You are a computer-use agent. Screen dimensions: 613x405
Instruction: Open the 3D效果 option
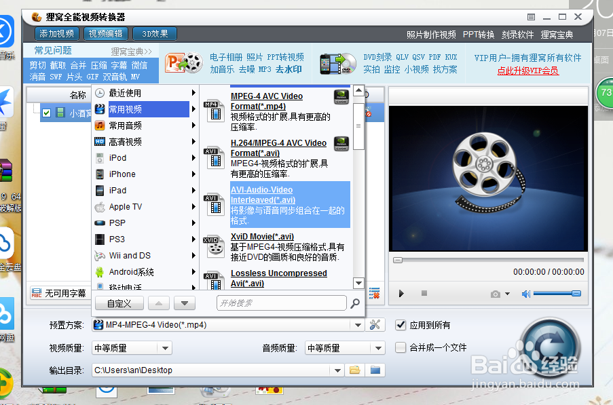click(154, 34)
